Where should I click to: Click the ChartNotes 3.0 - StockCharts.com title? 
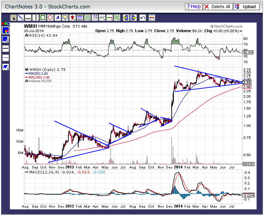coord(48,7)
